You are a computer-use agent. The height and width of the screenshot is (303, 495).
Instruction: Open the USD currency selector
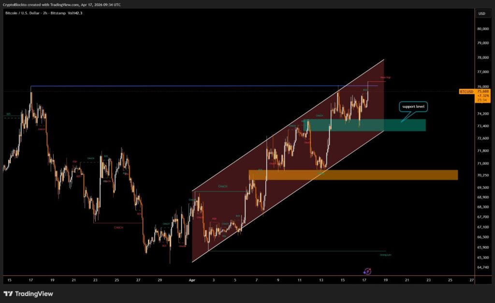(481, 14)
